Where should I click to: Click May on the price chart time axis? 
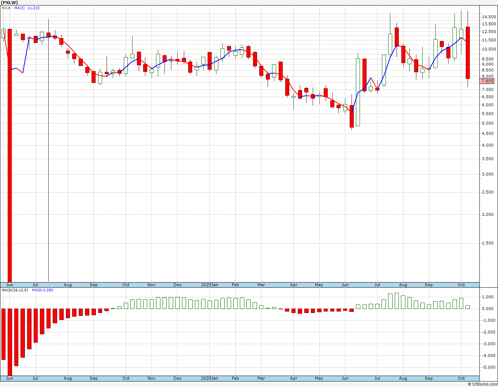[319, 285]
